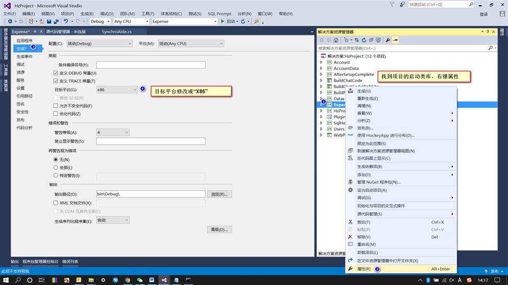Open the 目标平台 x86 dropdown

117,90
